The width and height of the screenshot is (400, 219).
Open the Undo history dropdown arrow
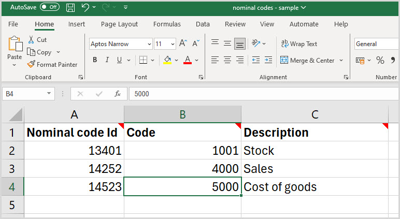point(94,7)
